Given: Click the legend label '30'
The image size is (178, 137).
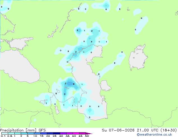Looking at the screenshot, I should coord(61,136).
